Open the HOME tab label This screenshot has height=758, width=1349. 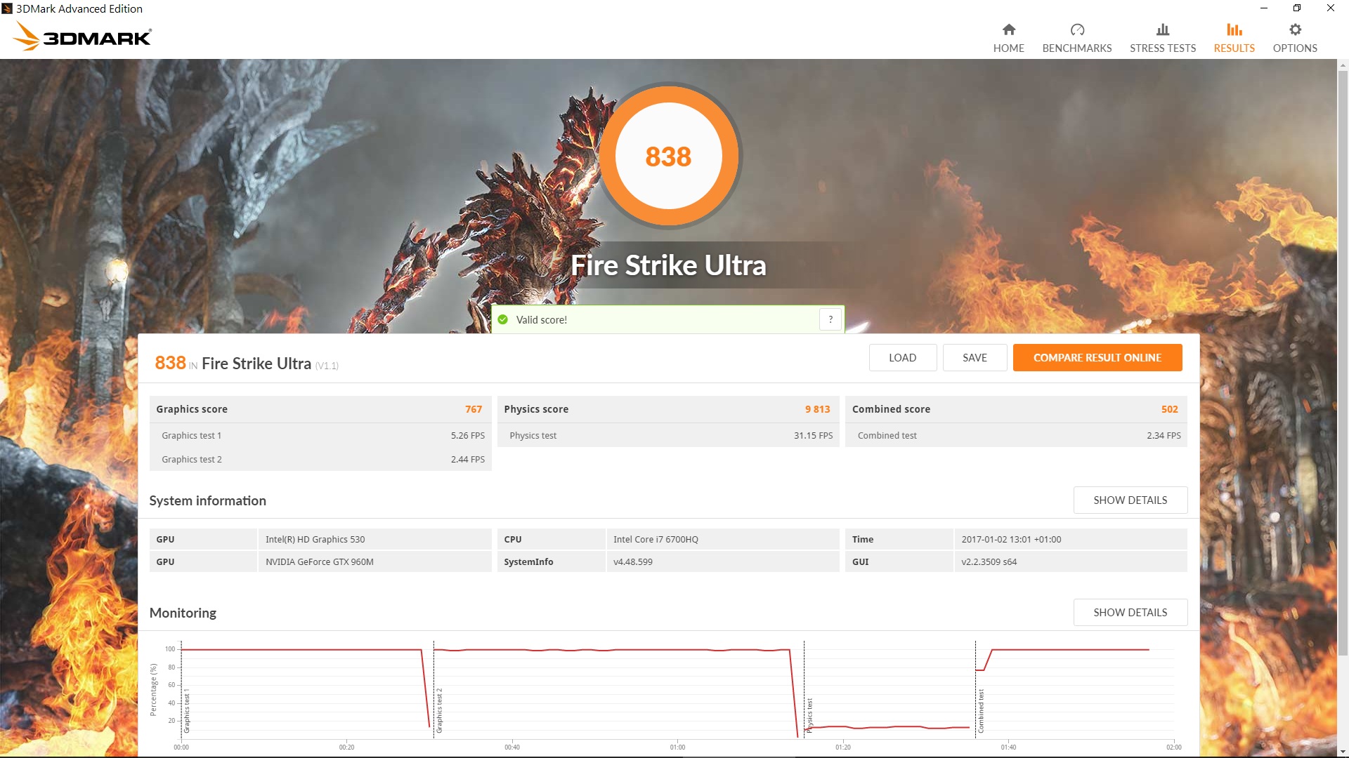coord(1008,48)
